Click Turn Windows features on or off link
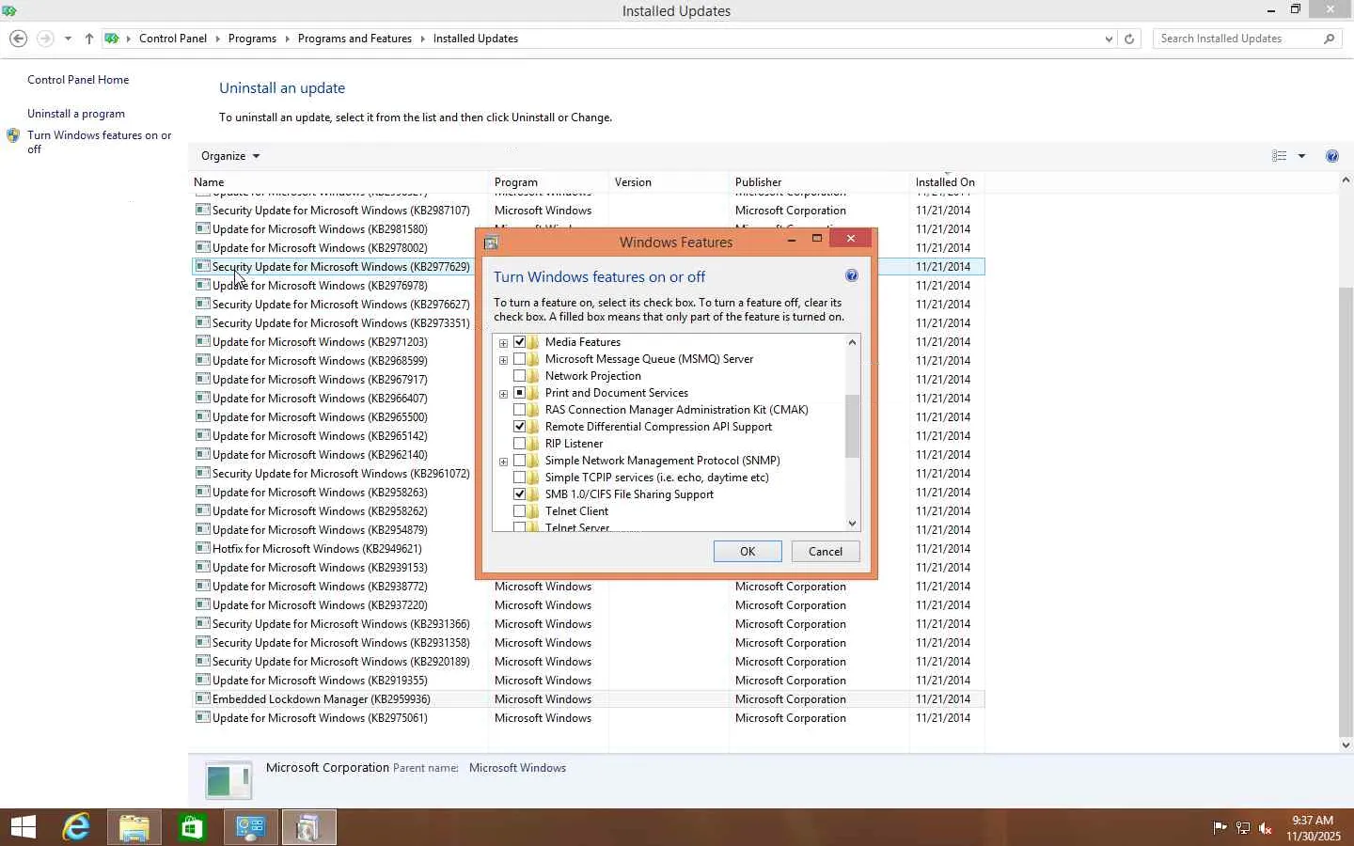Image resolution: width=1354 pixels, height=846 pixels. [x=100, y=142]
